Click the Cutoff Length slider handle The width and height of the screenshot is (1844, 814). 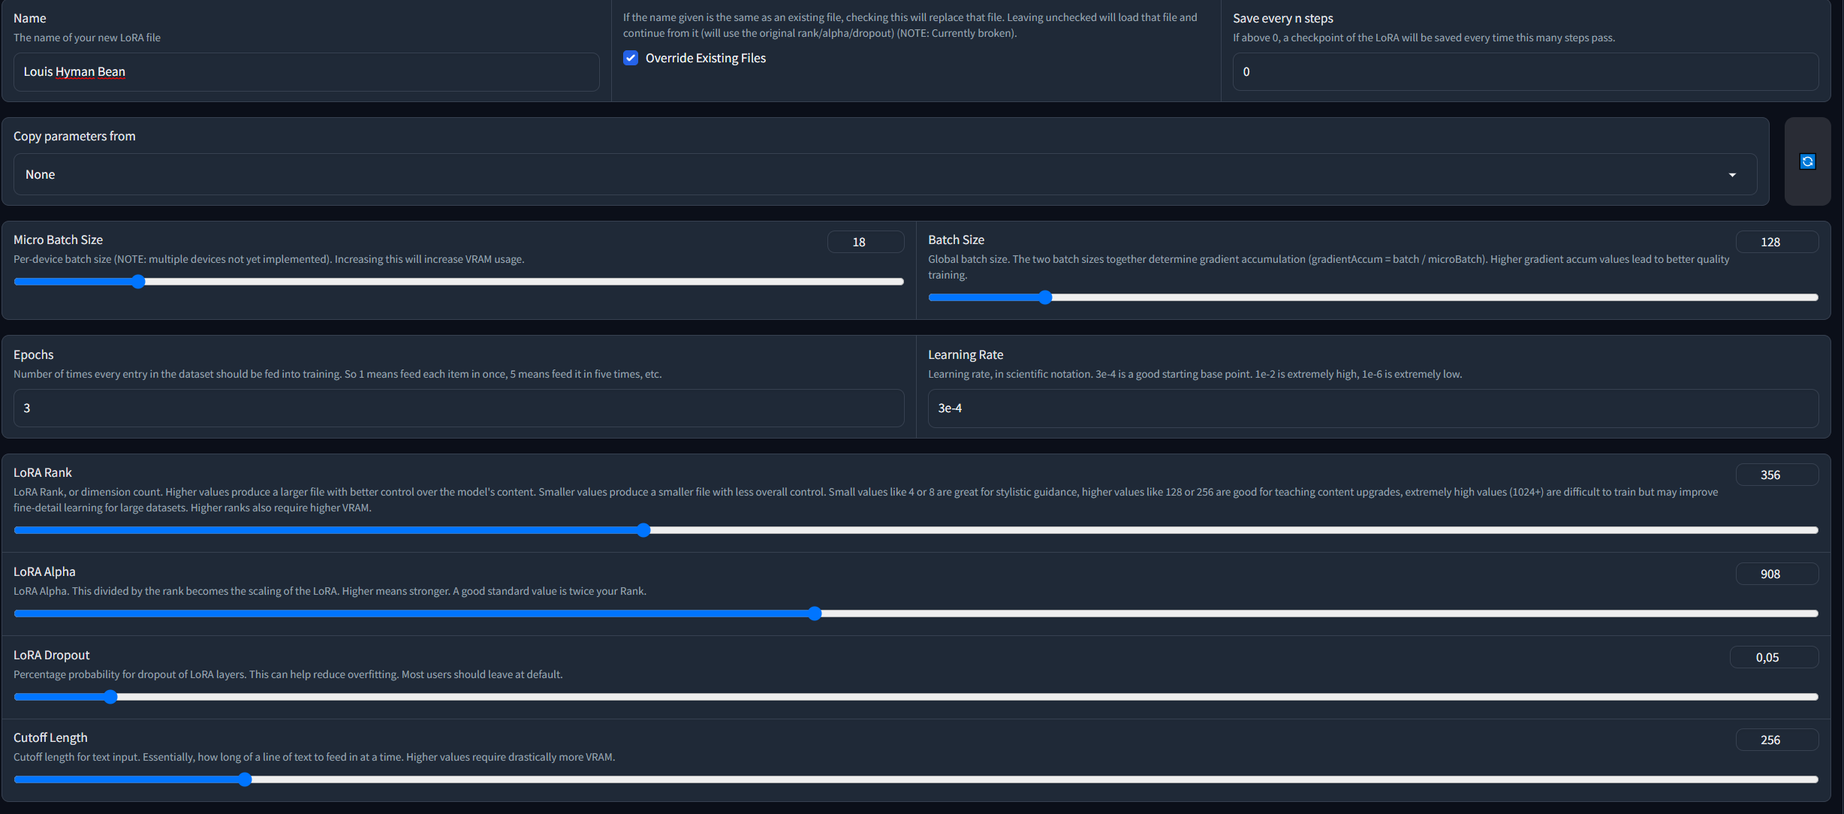point(245,779)
